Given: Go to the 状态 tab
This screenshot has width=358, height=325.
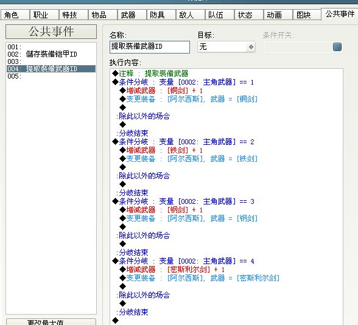Looking at the screenshot, I should tap(249, 15).
